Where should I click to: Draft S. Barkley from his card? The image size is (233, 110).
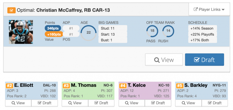tap(215, 103)
